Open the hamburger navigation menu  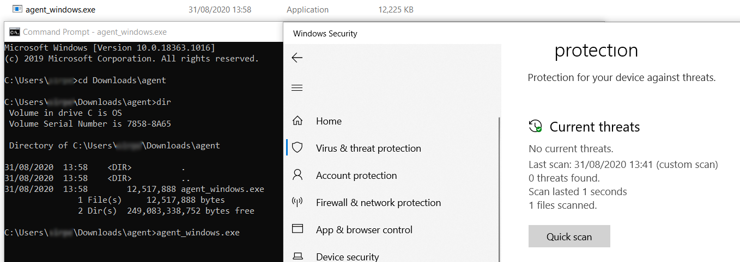click(297, 88)
